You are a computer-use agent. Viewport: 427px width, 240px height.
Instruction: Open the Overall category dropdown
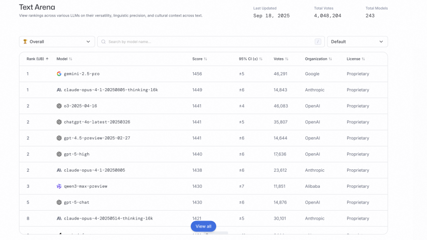pyautogui.click(x=57, y=42)
